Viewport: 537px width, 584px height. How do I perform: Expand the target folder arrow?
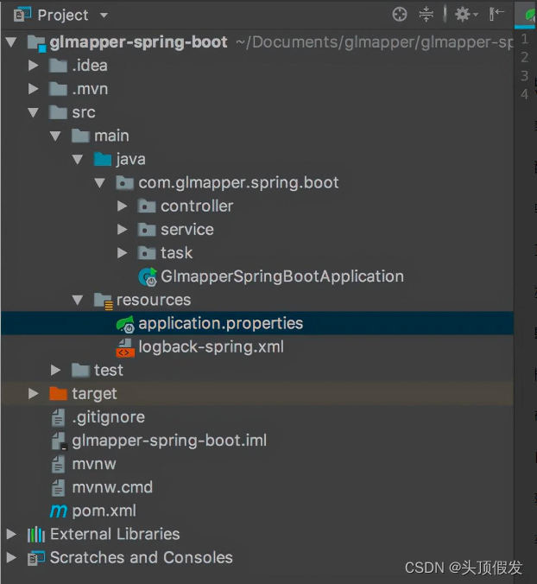click(34, 394)
